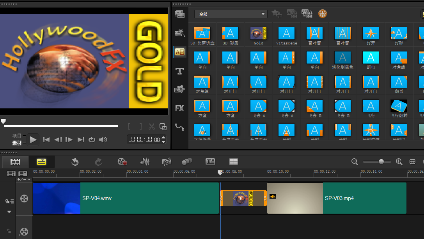
Task: Open the add/remove chapter point dropdown
Action: 24,179
